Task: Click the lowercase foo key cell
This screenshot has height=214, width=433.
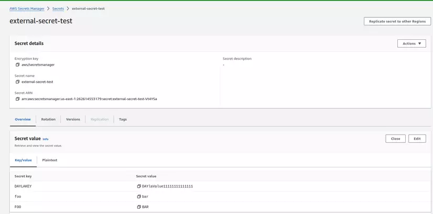Action: (18, 197)
